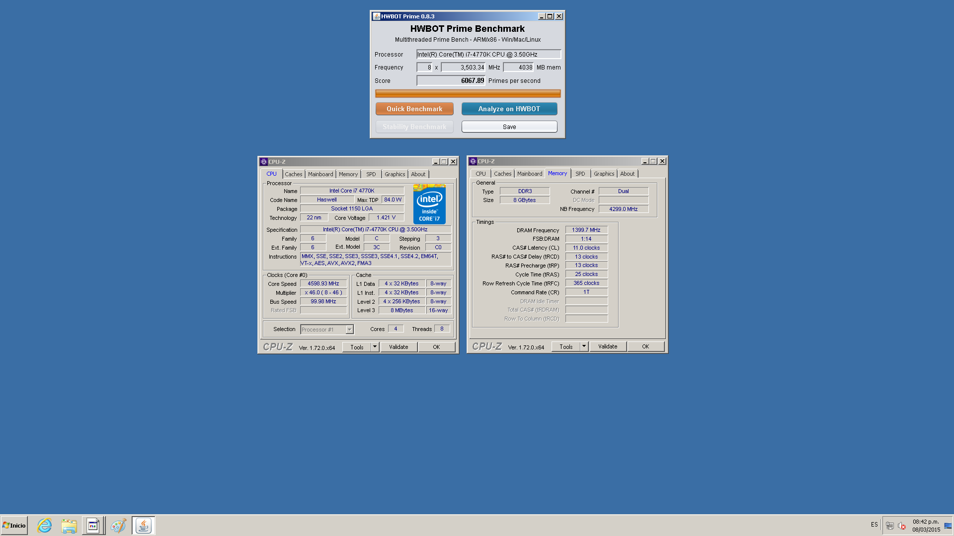This screenshot has height=536, width=954.
Task: Click right CPU-Z window title icon
Action: tap(473, 161)
